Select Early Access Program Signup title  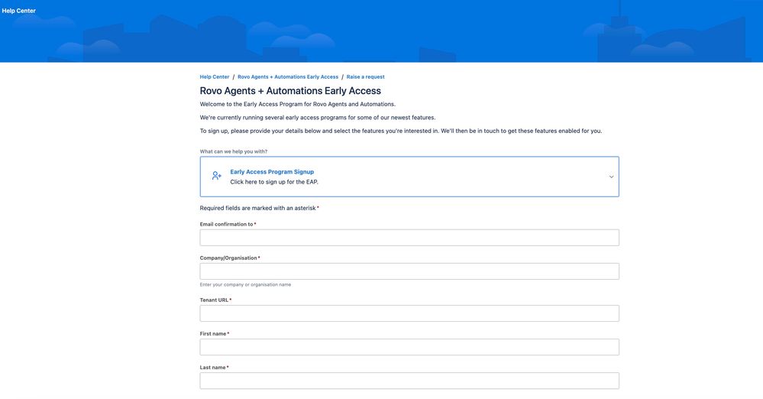pos(272,172)
